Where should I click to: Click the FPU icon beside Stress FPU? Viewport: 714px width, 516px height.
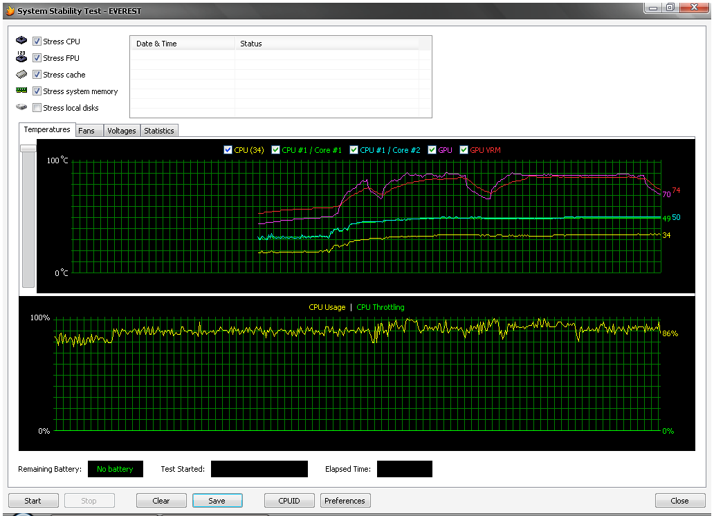point(21,58)
